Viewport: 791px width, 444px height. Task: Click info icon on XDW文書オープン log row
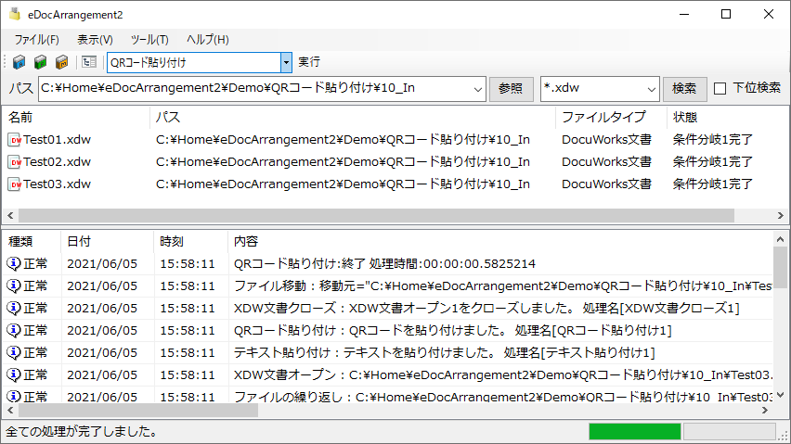(x=14, y=374)
